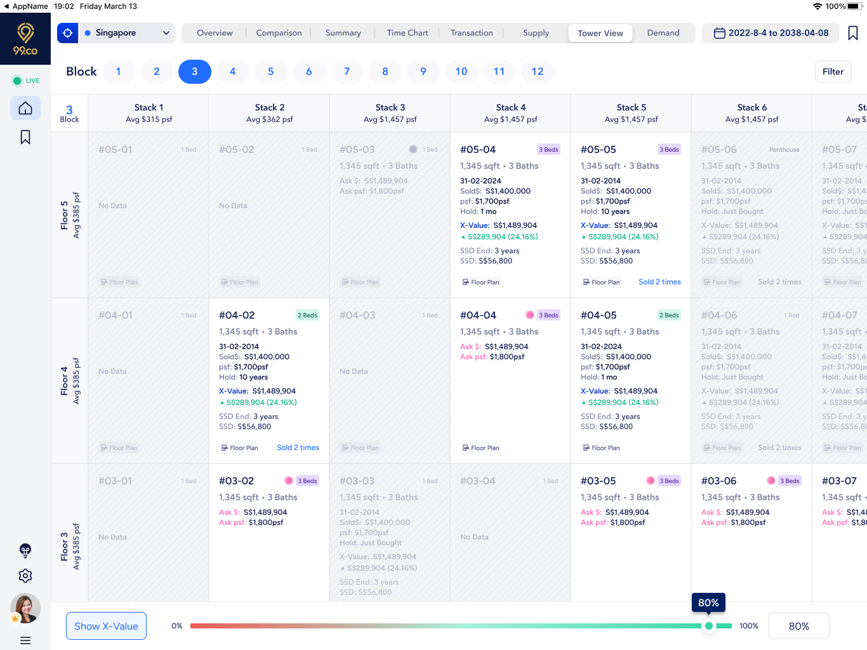Open the user profile avatar
The image size is (867, 650).
point(25,608)
